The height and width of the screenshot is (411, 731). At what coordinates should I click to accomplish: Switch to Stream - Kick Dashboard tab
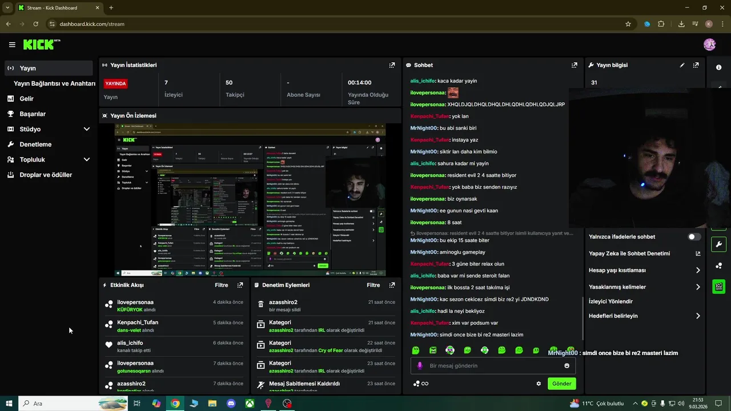click(59, 8)
